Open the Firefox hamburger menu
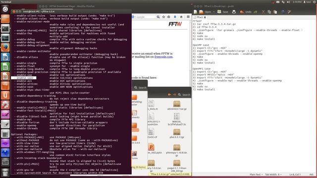Viewport: 317px width, 178px height. coord(188,17)
